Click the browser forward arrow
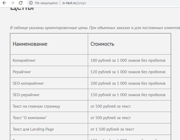This screenshot has height=140, width=180. tap(13, 3)
